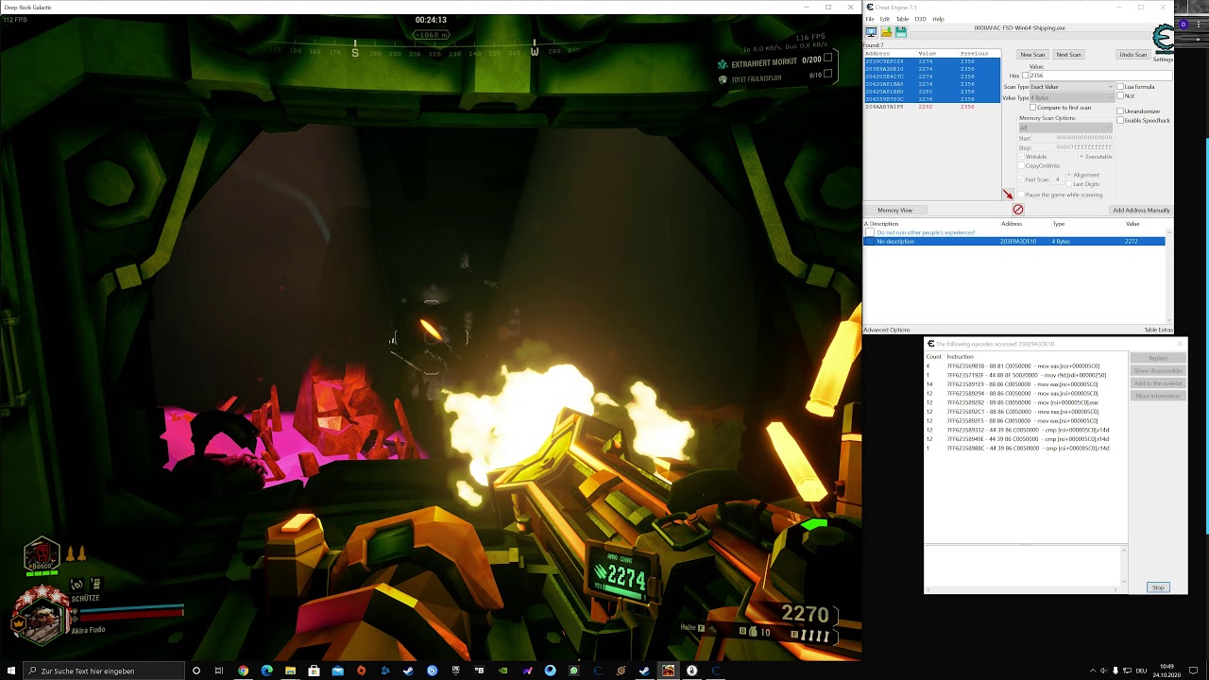Open the Epic Games launcher on the taskbar

(x=455, y=671)
